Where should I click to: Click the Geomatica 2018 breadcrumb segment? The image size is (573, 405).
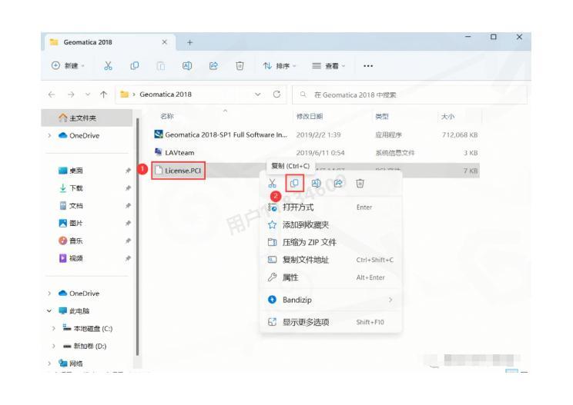tap(166, 95)
